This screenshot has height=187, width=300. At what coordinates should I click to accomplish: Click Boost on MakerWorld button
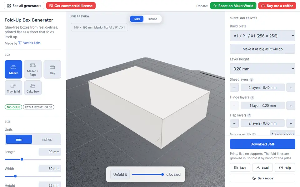[233, 6]
